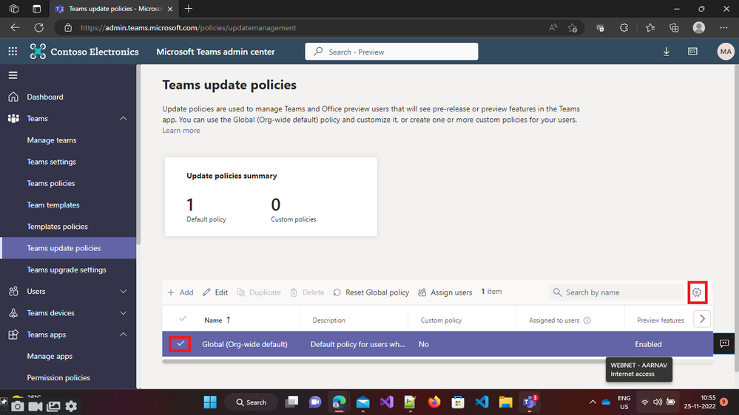Viewport: 739px width, 415px height.
Task: Click Contoso Electronics logo
Action: click(x=84, y=52)
